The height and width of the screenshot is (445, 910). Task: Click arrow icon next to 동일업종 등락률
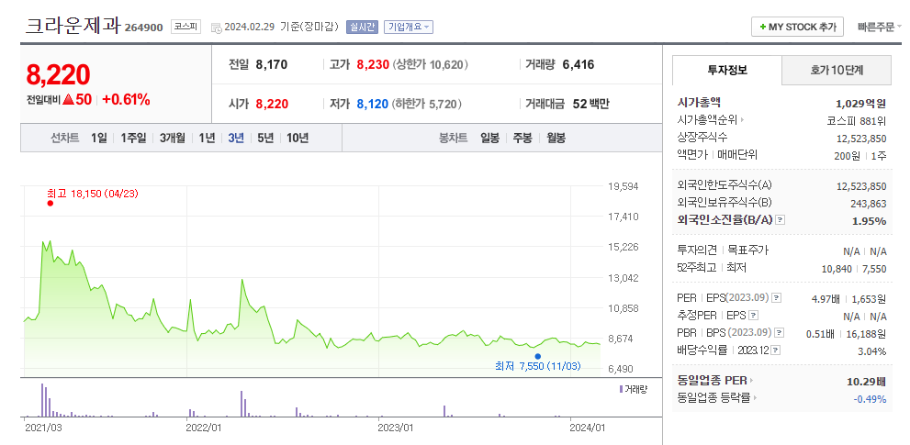[x=755, y=398]
